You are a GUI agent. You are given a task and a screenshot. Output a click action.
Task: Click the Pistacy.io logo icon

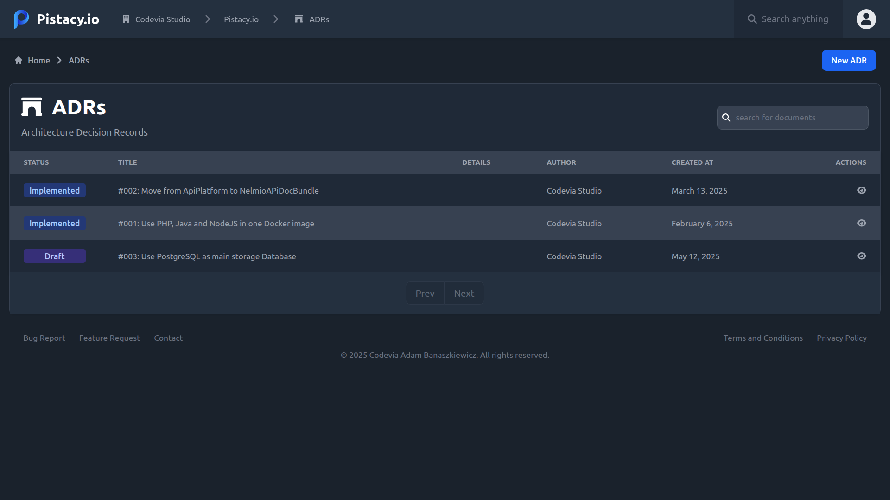[21, 19]
